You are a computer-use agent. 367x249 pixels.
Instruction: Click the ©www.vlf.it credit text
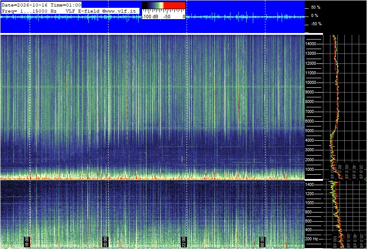tap(119, 11)
